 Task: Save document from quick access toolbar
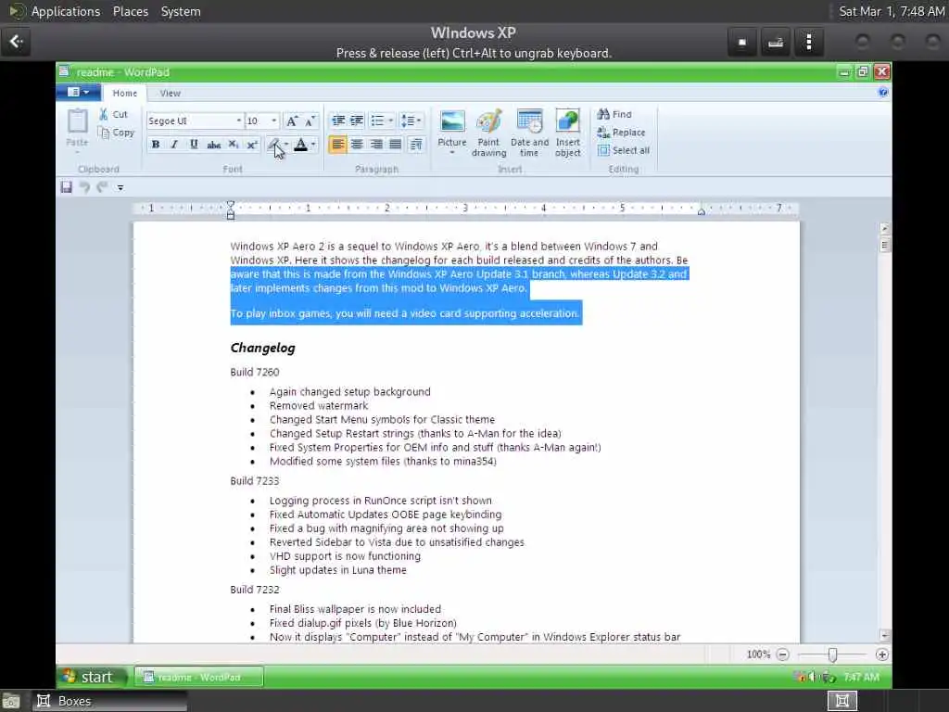coord(67,187)
